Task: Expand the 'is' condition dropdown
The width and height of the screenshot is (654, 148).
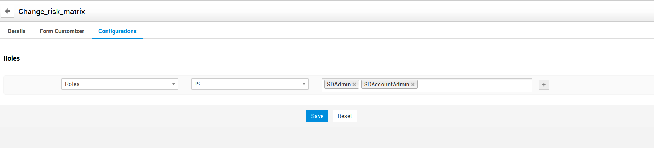Action: [x=248, y=84]
